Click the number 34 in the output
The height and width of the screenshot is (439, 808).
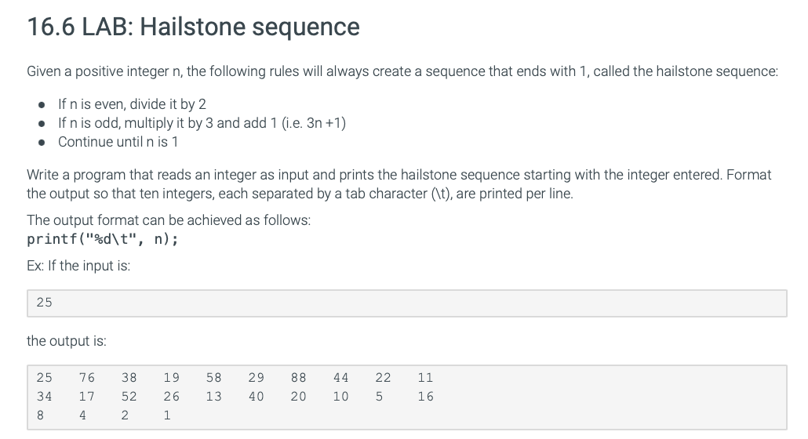[x=44, y=397]
